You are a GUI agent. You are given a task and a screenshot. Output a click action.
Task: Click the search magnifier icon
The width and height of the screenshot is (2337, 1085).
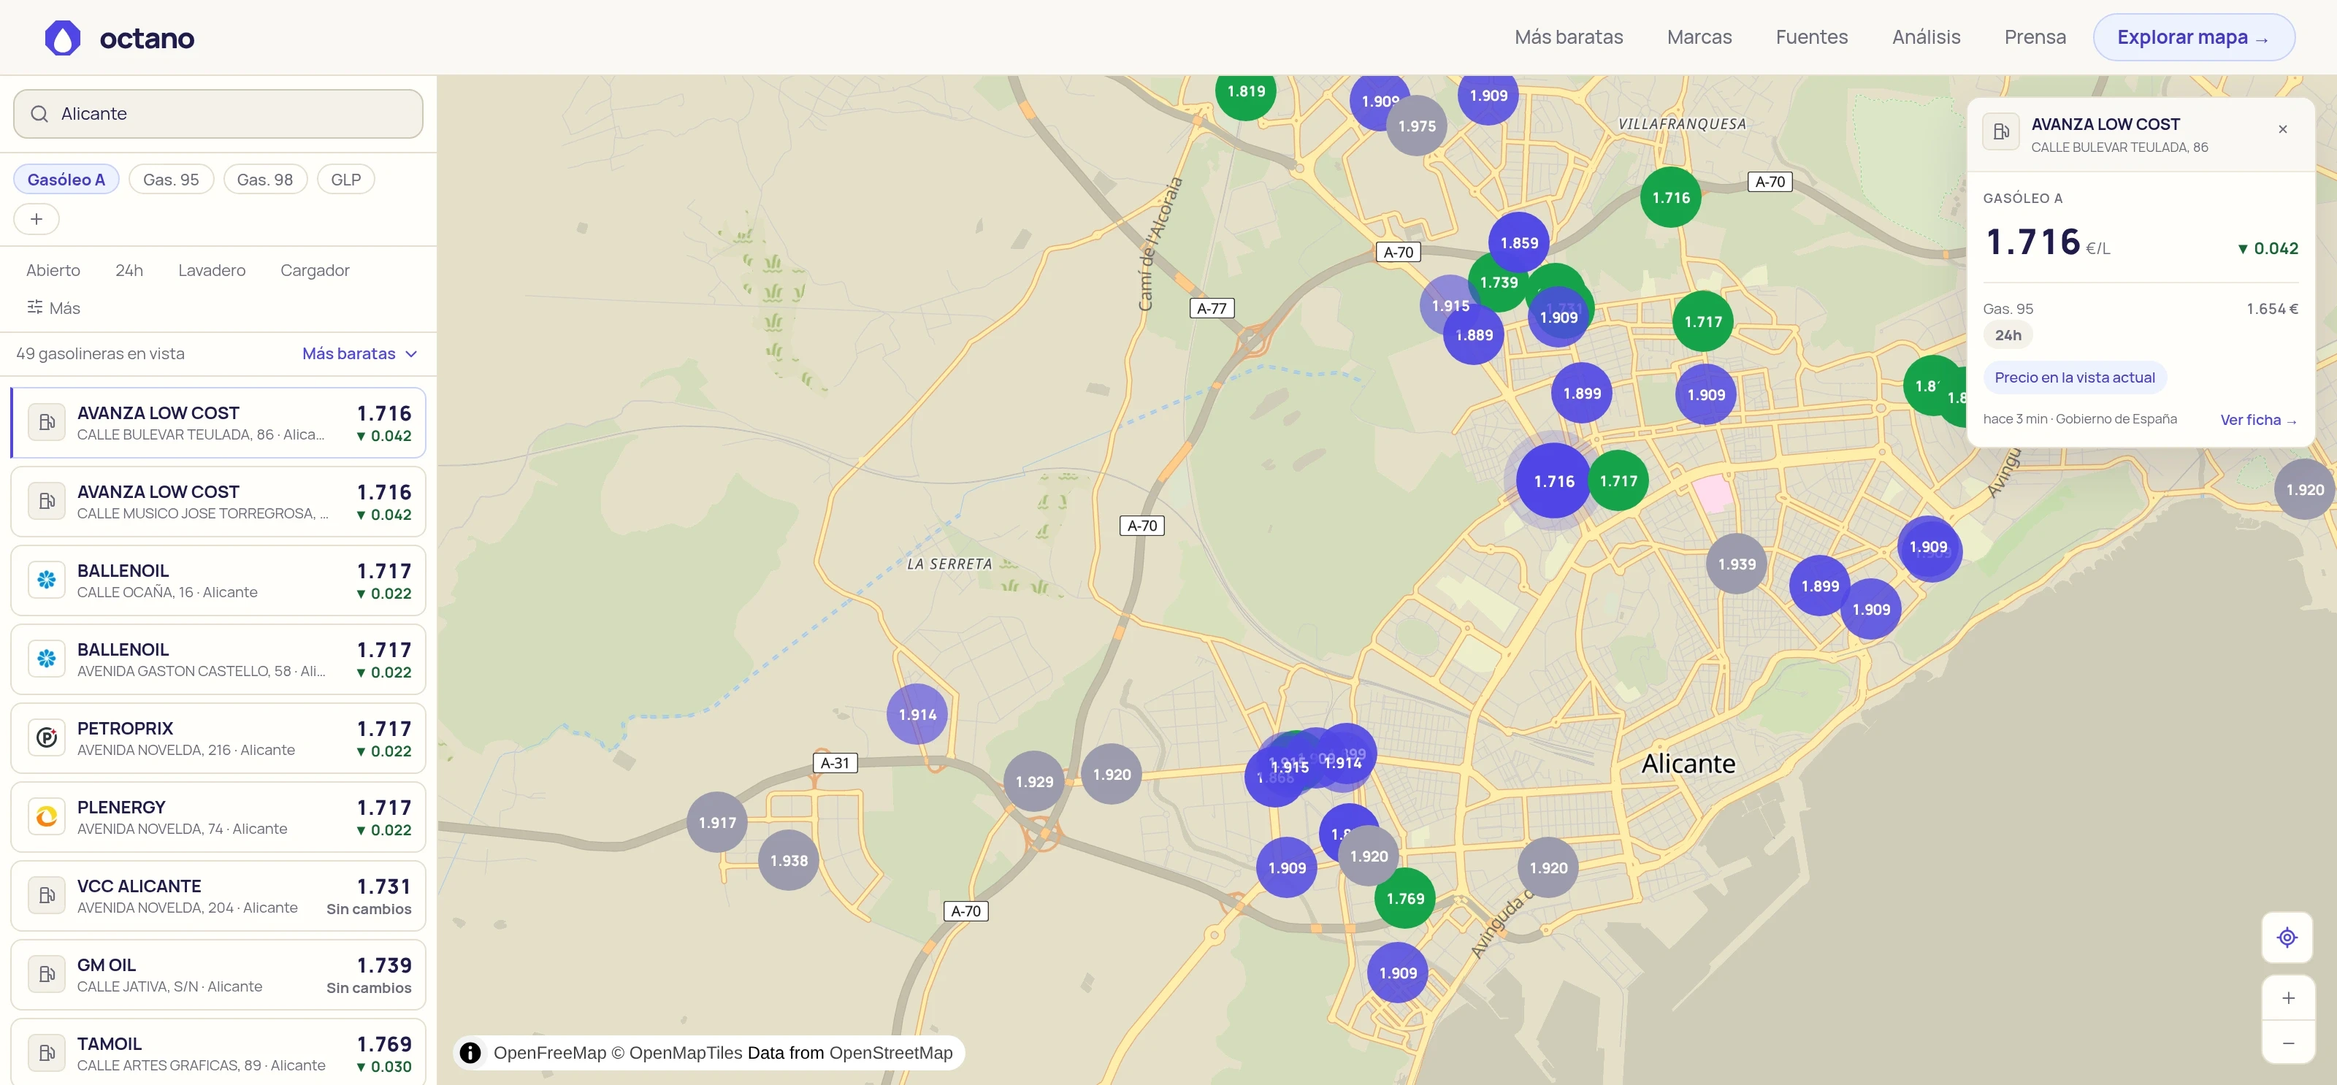(x=39, y=113)
